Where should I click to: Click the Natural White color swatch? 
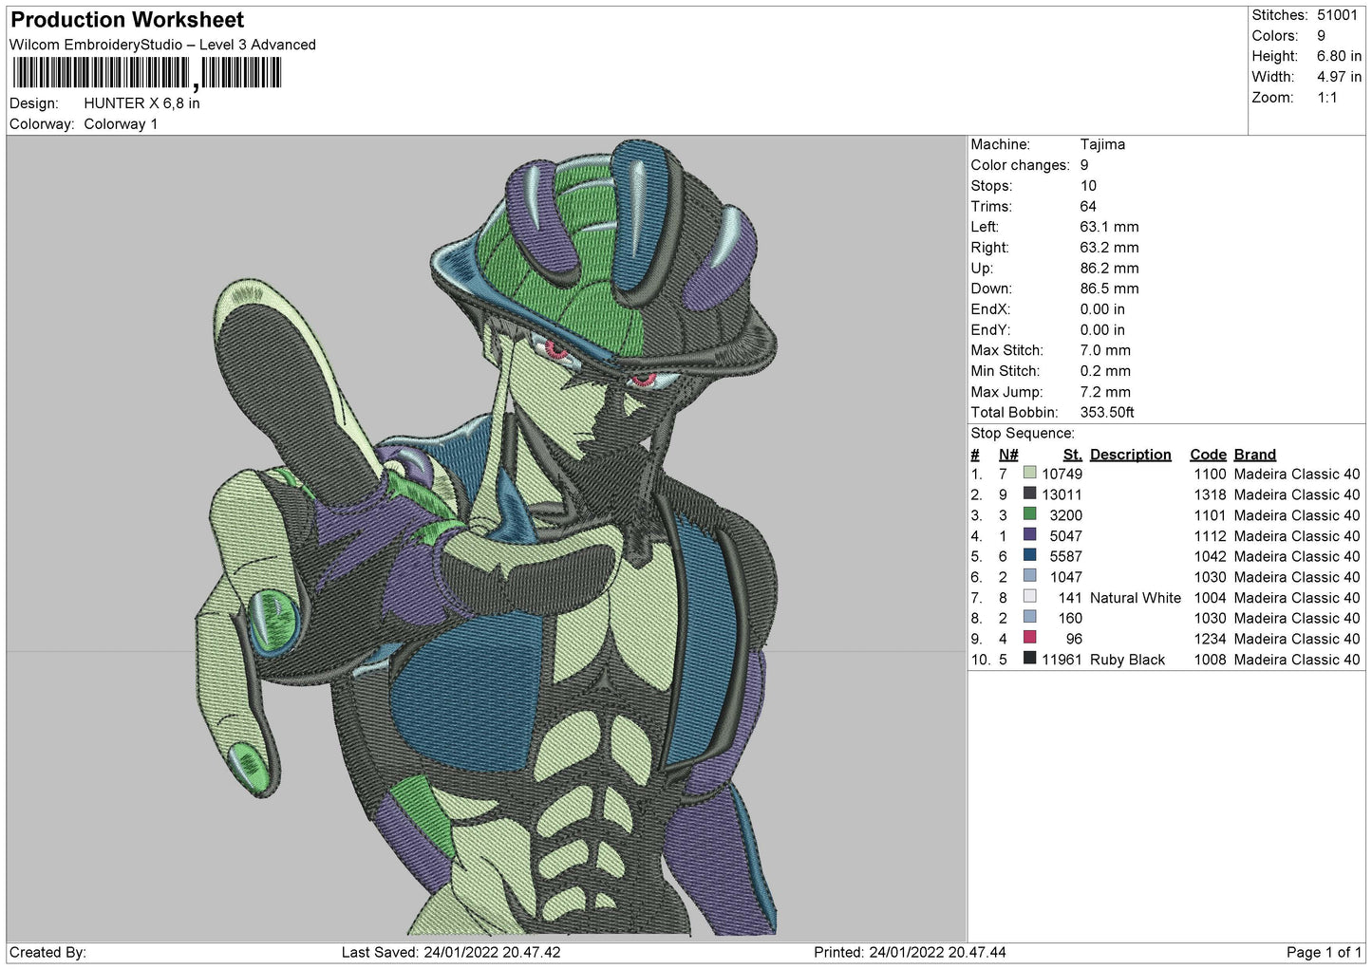[x=1029, y=597]
